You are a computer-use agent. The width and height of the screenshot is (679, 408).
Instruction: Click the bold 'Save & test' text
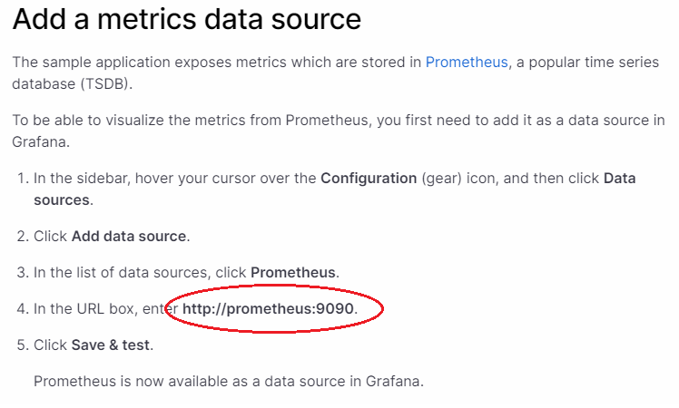coord(111,345)
